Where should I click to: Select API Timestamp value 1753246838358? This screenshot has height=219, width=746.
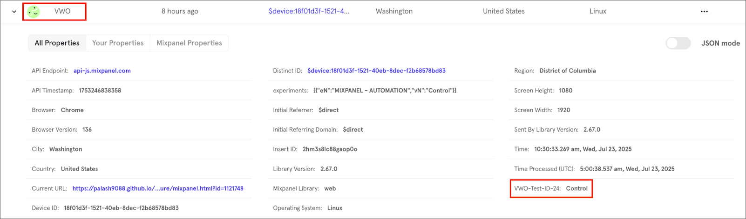pyautogui.click(x=100, y=90)
